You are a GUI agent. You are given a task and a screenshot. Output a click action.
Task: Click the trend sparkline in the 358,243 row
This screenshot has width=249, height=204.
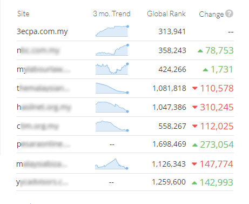112,50
